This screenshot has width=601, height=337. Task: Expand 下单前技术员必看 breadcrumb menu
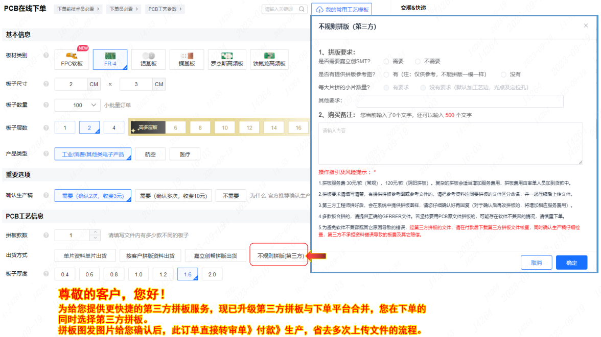[x=78, y=9]
